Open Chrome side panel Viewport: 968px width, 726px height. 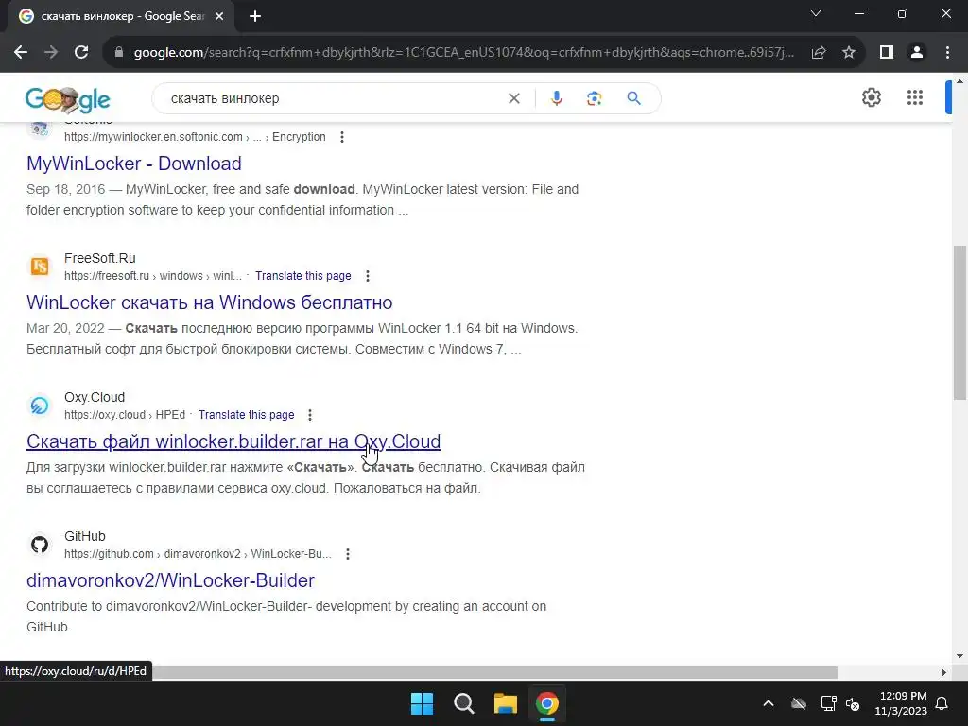click(887, 53)
